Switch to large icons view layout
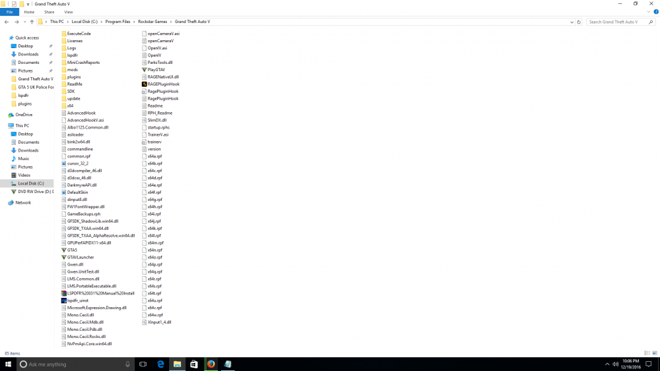This screenshot has width=660, height=371. pyautogui.click(x=655, y=353)
